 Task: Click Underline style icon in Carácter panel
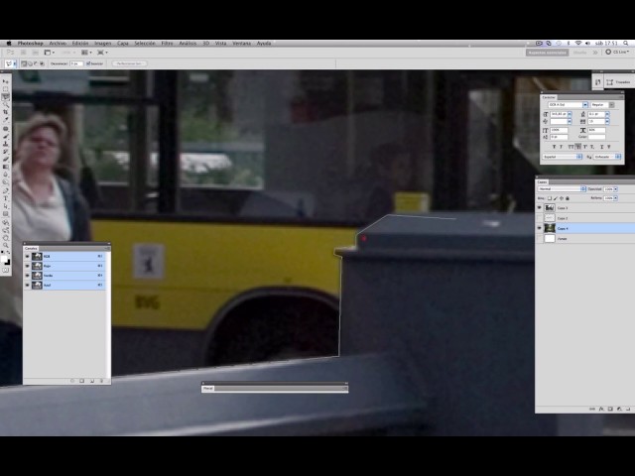(602, 147)
